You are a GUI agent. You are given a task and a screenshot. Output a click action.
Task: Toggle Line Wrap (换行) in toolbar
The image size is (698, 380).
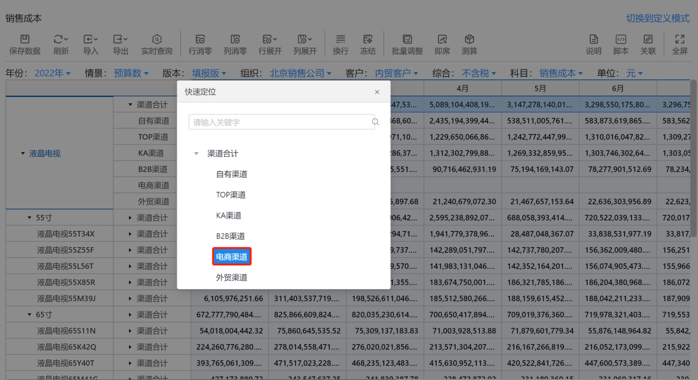pos(340,39)
